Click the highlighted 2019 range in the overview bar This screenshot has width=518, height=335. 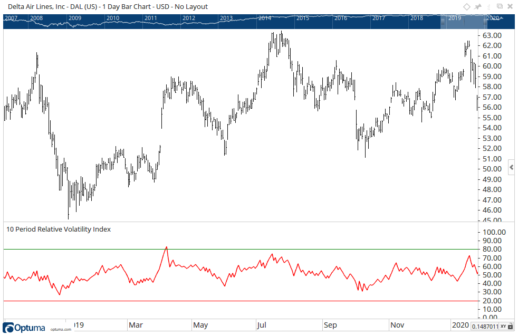(x=464, y=22)
